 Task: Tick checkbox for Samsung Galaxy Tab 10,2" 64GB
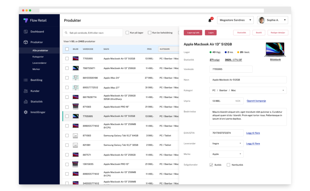coord(67,136)
